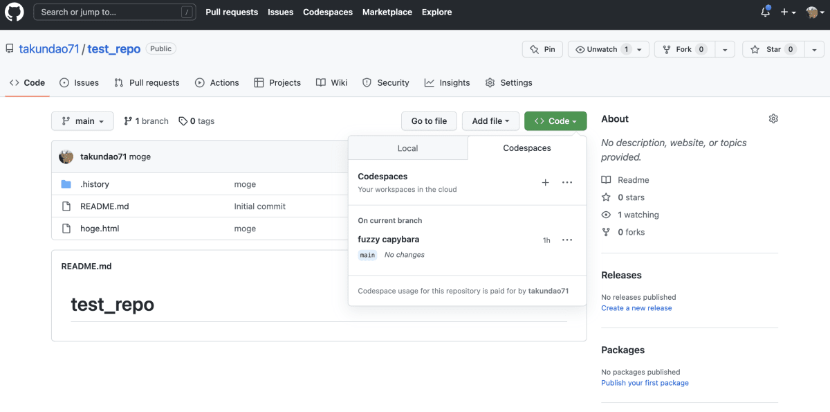The height and width of the screenshot is (412, 830).
Task: Open the hoge.html file
Action: 100,229
